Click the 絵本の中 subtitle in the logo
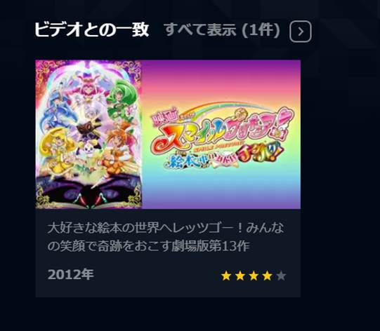This screenshot has width=380, height=331. (x=185, y=162)
